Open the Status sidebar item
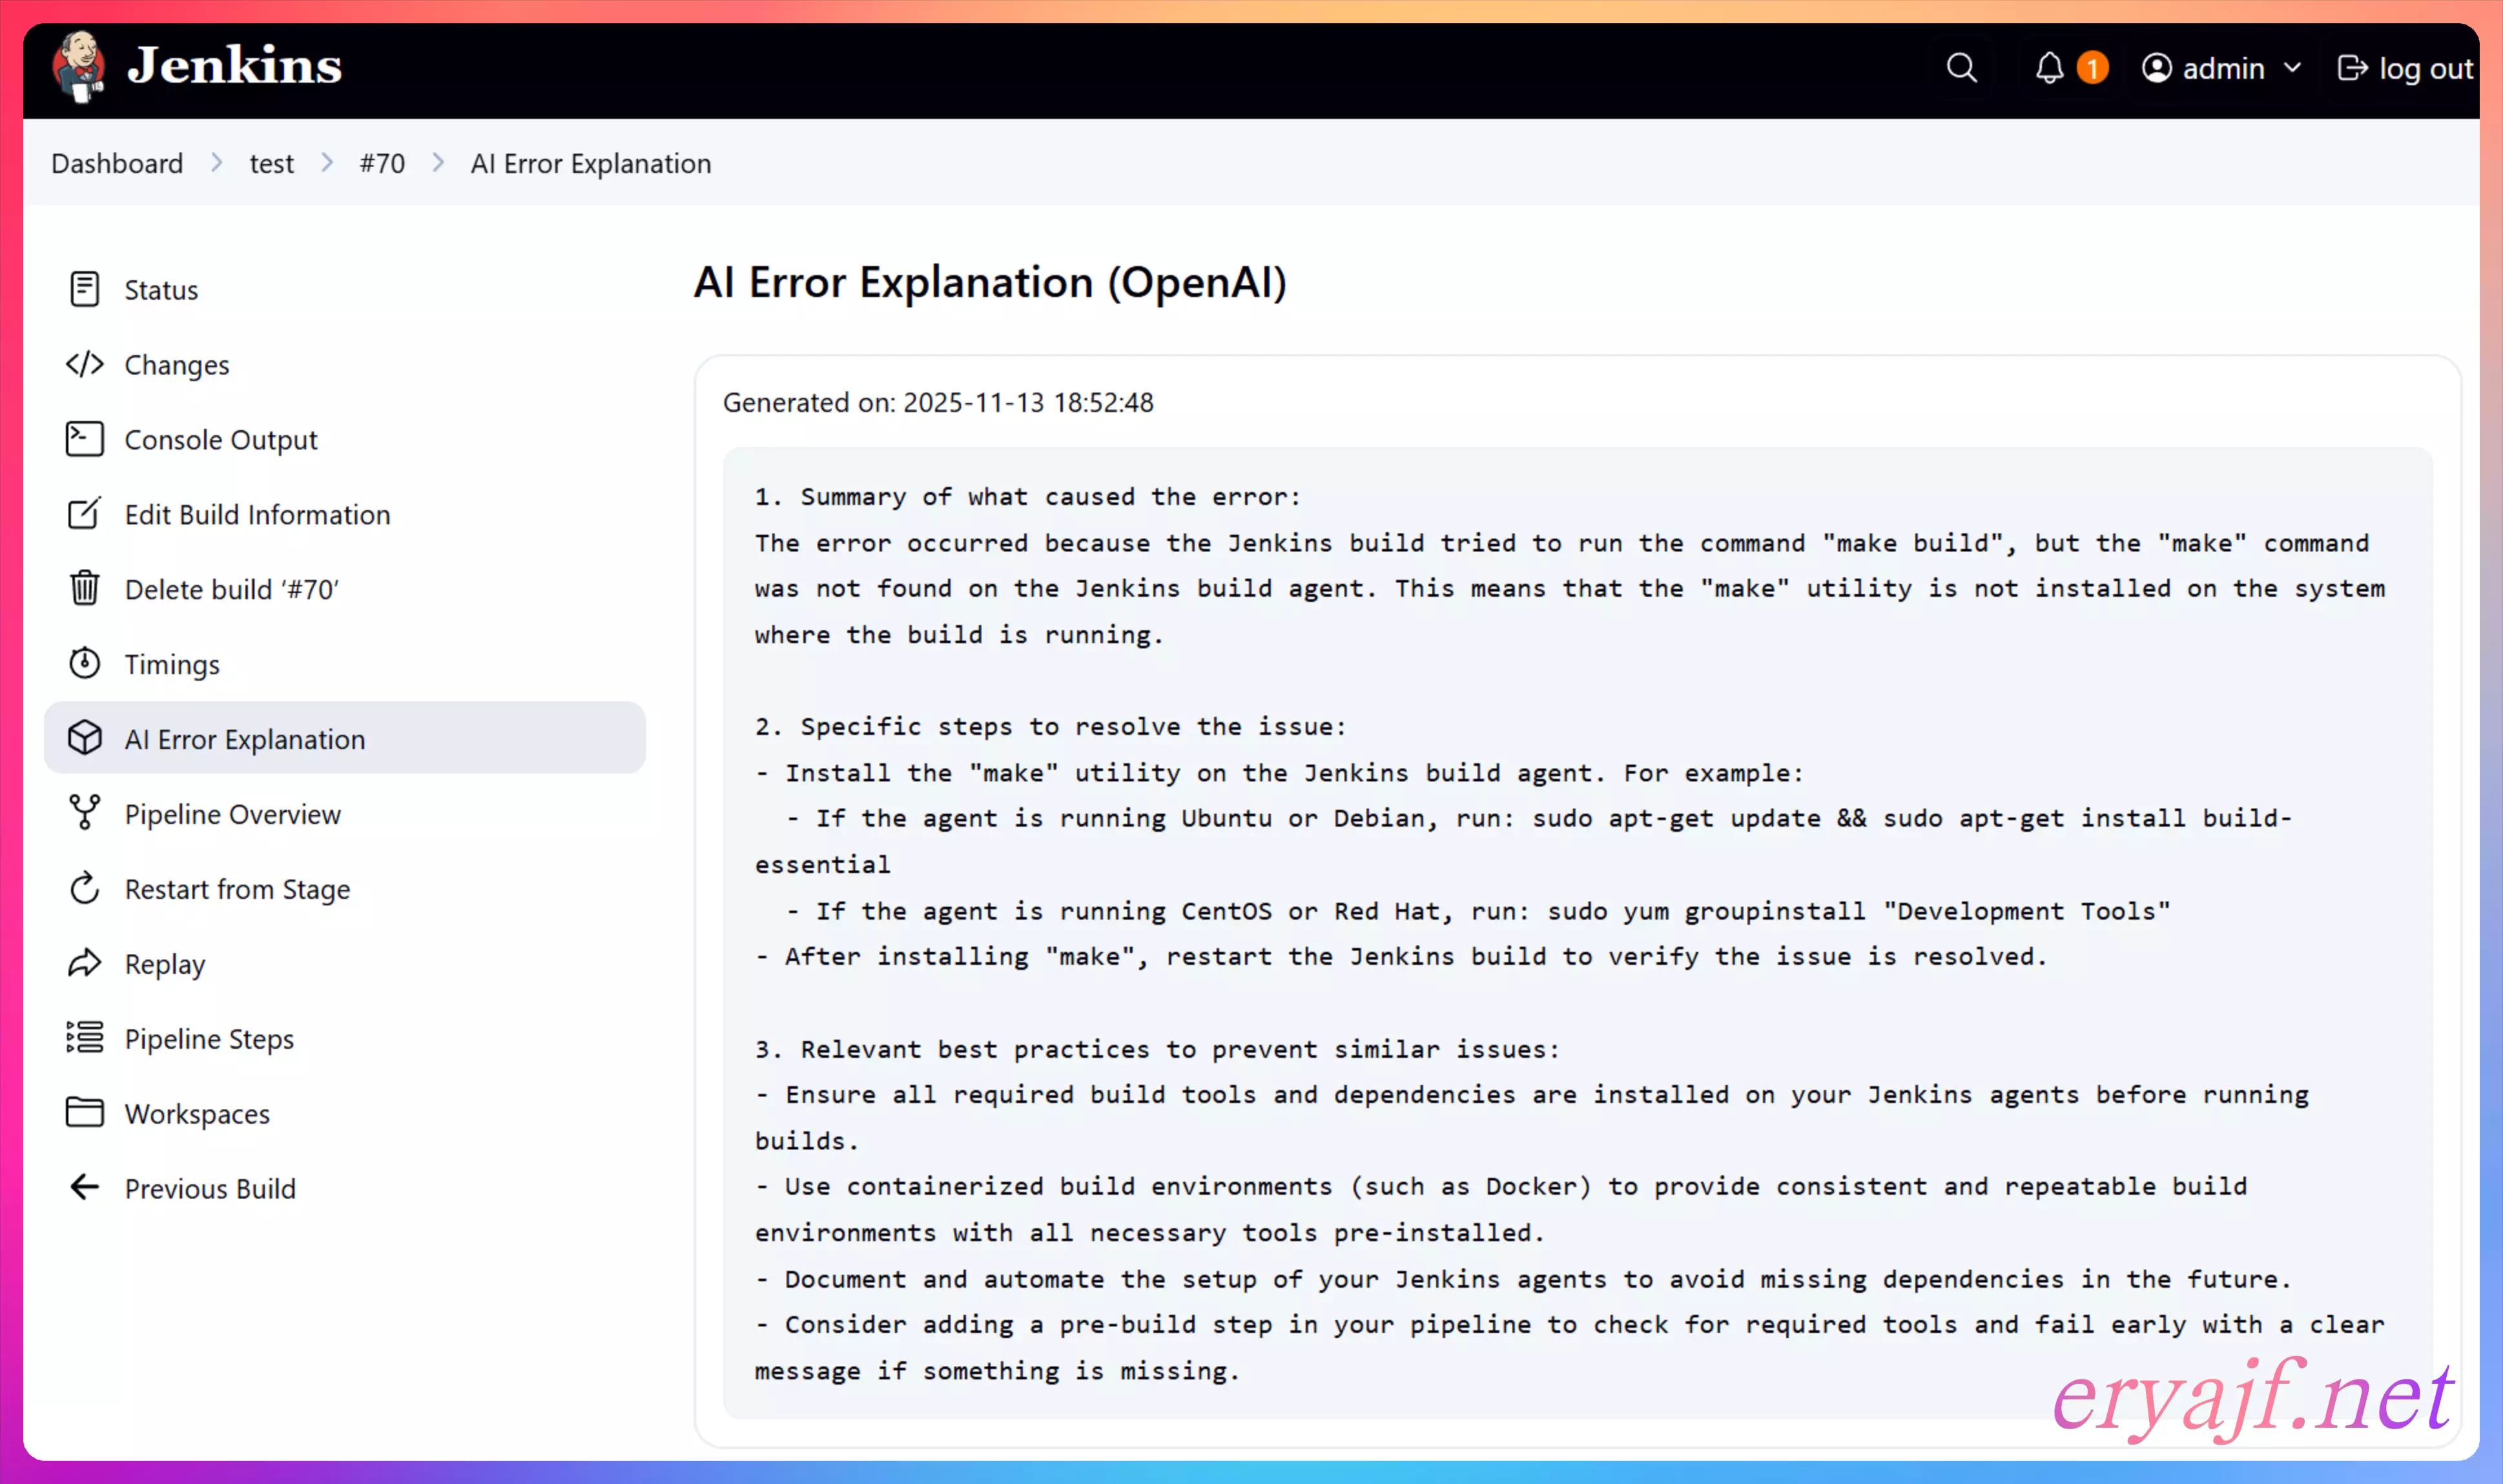This screenshot has height=1484, width=2503. click(161, 290)
